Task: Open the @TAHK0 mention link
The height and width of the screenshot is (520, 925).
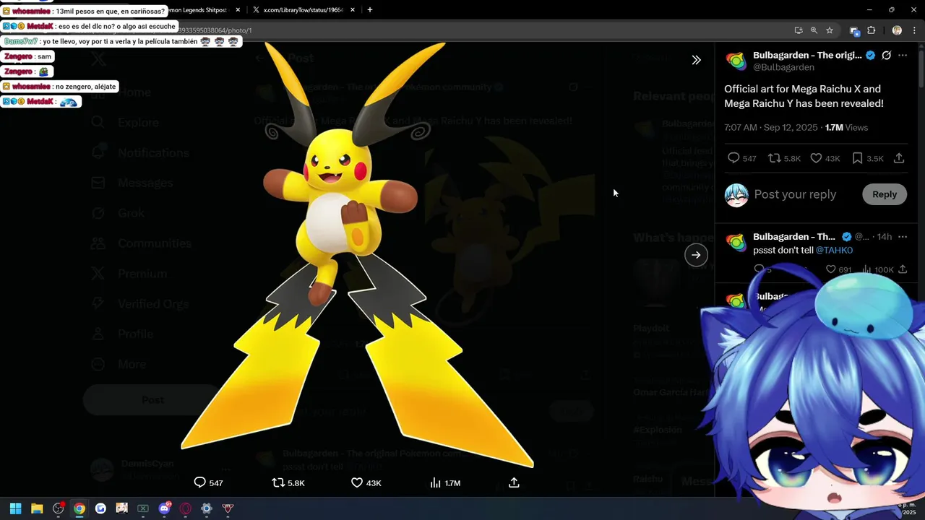Action: click(834, 251)
